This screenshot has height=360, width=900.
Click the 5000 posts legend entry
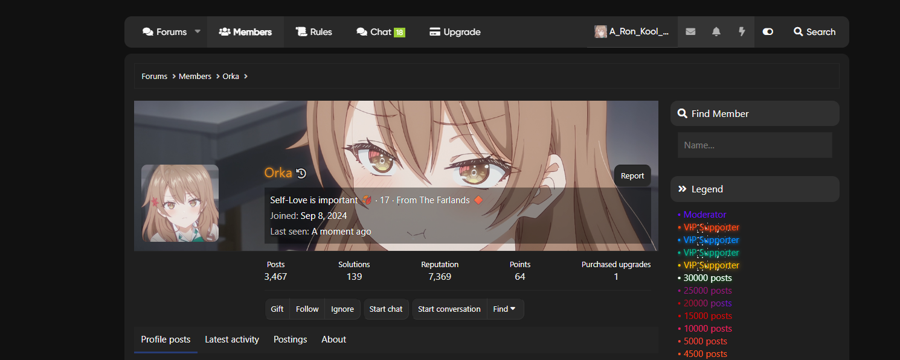[x=706, y=341]
